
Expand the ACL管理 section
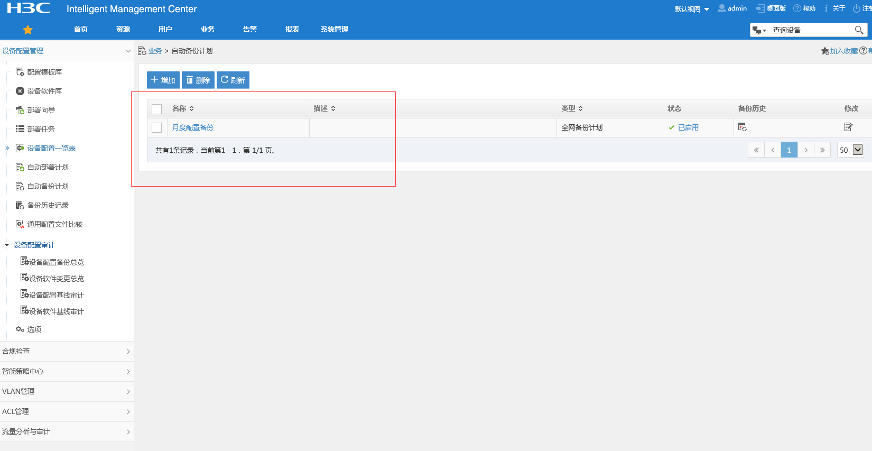click(67, 412)
